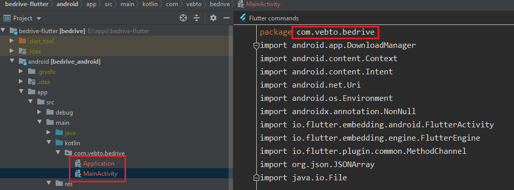Viewport: 514px width, 190px height.
Task: Collapse the main folder arrow
Action: click(x=40, y=122)
